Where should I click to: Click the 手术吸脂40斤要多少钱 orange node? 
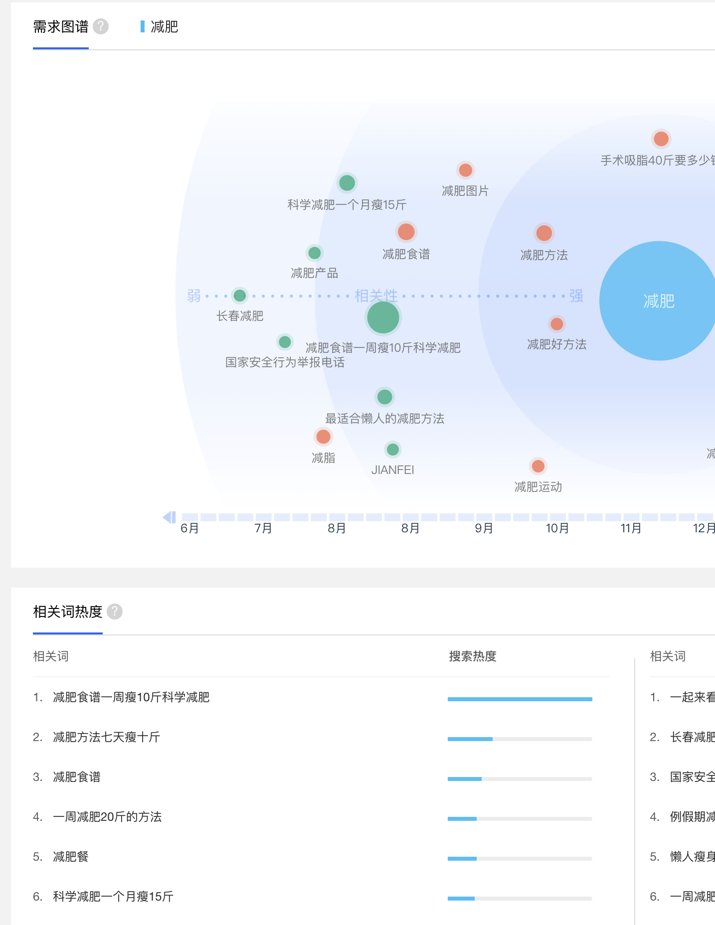[661, 139]
